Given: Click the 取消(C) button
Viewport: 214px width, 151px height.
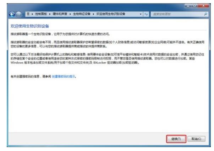Looking at the screenshot, I should (x=196, y=139).
